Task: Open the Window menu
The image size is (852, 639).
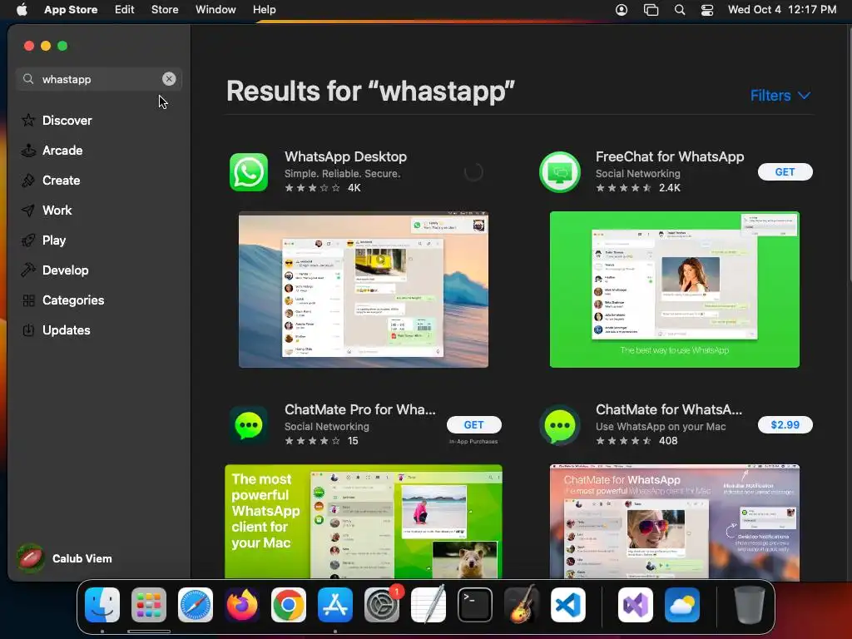Action: point(215,10)
